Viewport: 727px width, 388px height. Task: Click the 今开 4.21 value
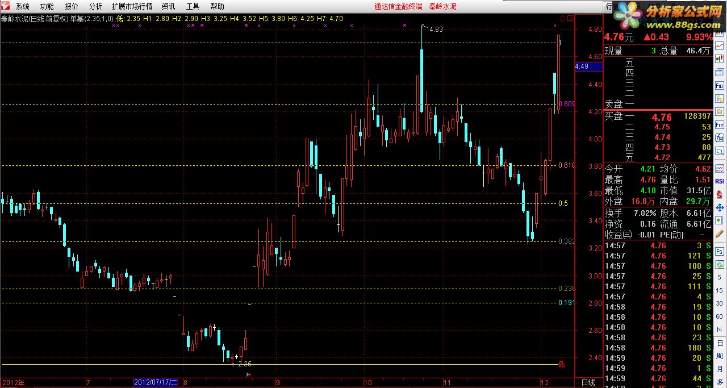647,169
